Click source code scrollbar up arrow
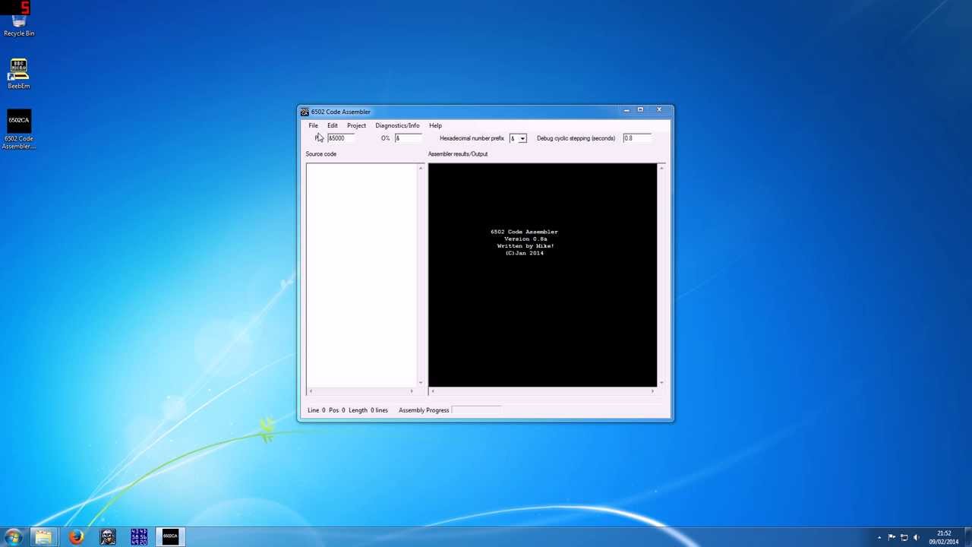 [421, 168]
